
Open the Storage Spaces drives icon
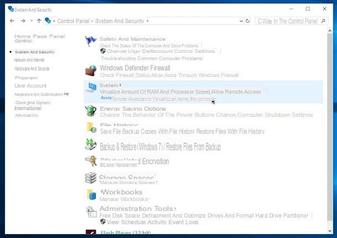[91, 178]
